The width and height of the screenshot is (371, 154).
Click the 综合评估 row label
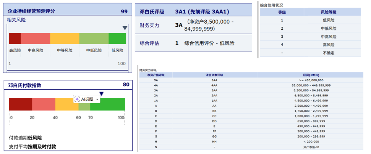click(x=149, y=43)
